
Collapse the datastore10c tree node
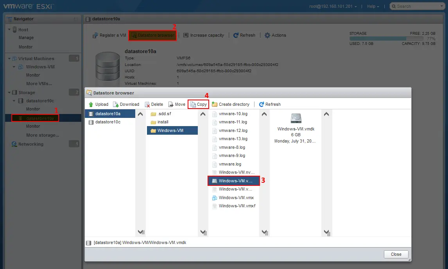[14, 101]
